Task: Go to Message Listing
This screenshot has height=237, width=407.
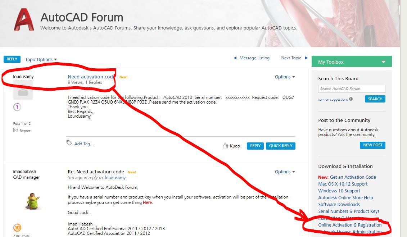Action: [254, 58]
